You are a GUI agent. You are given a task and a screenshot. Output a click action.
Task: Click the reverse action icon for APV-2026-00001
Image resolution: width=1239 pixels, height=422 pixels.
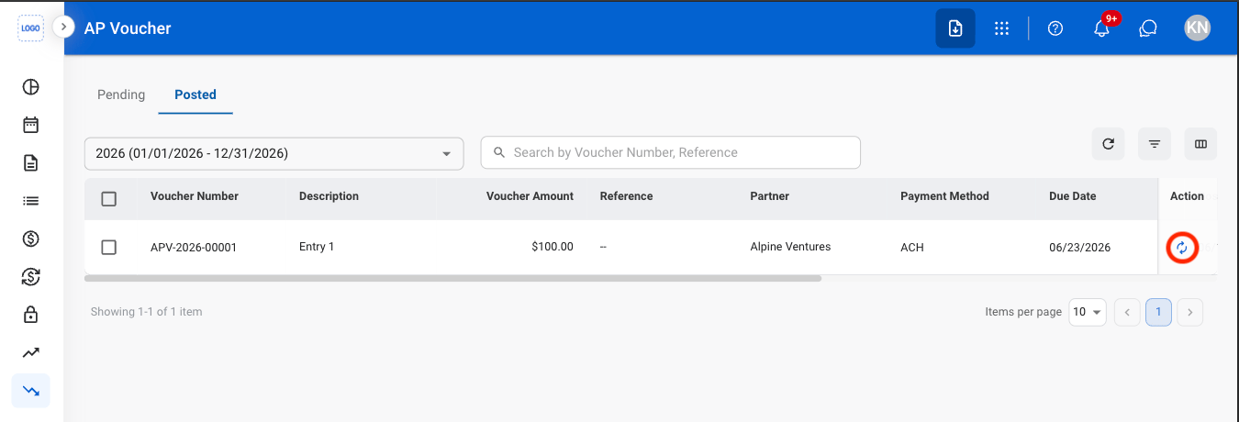(1182, 247)
